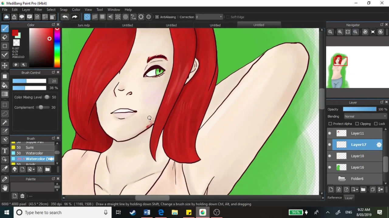Select the Lasso tool
Image resolution: width=389 pixels, height=218 pixels.
5,114
